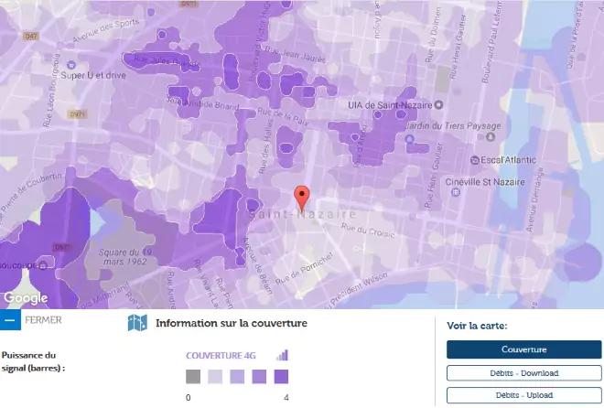Click the middle light-purple legend swatch
Image resolution: width=604 pixels, height=408 pixels.
237,376
